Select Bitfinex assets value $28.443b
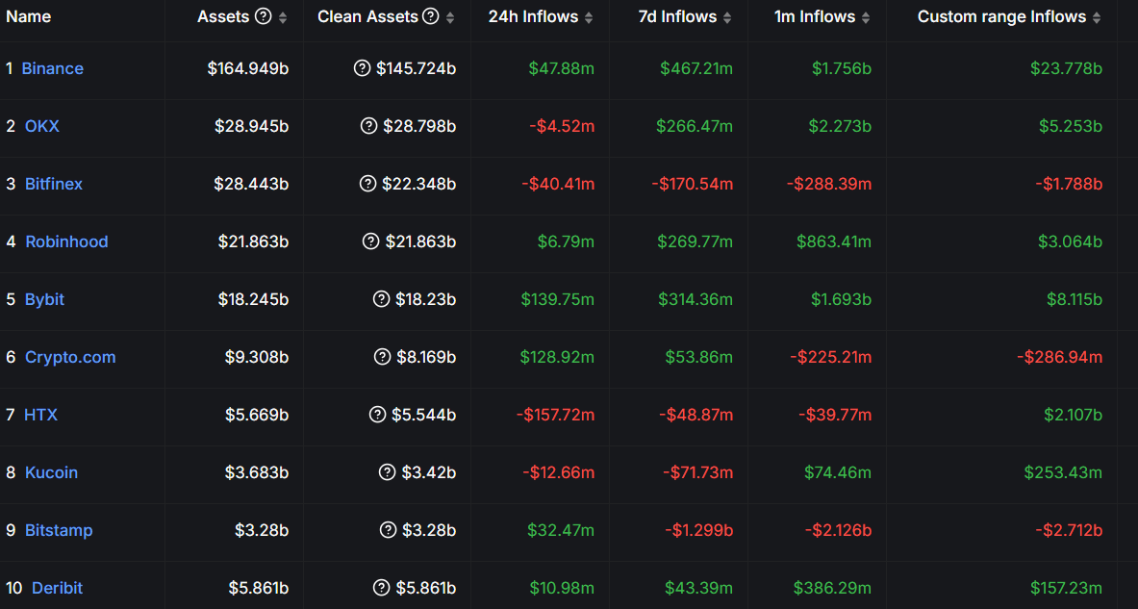The height and width of the screenshot is (609, 1138). (x=251, y=184)
